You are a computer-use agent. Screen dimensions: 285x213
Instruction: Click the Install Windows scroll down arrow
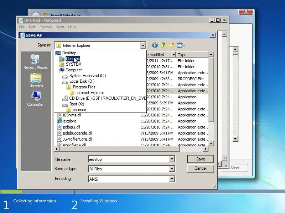click(235, 139)
